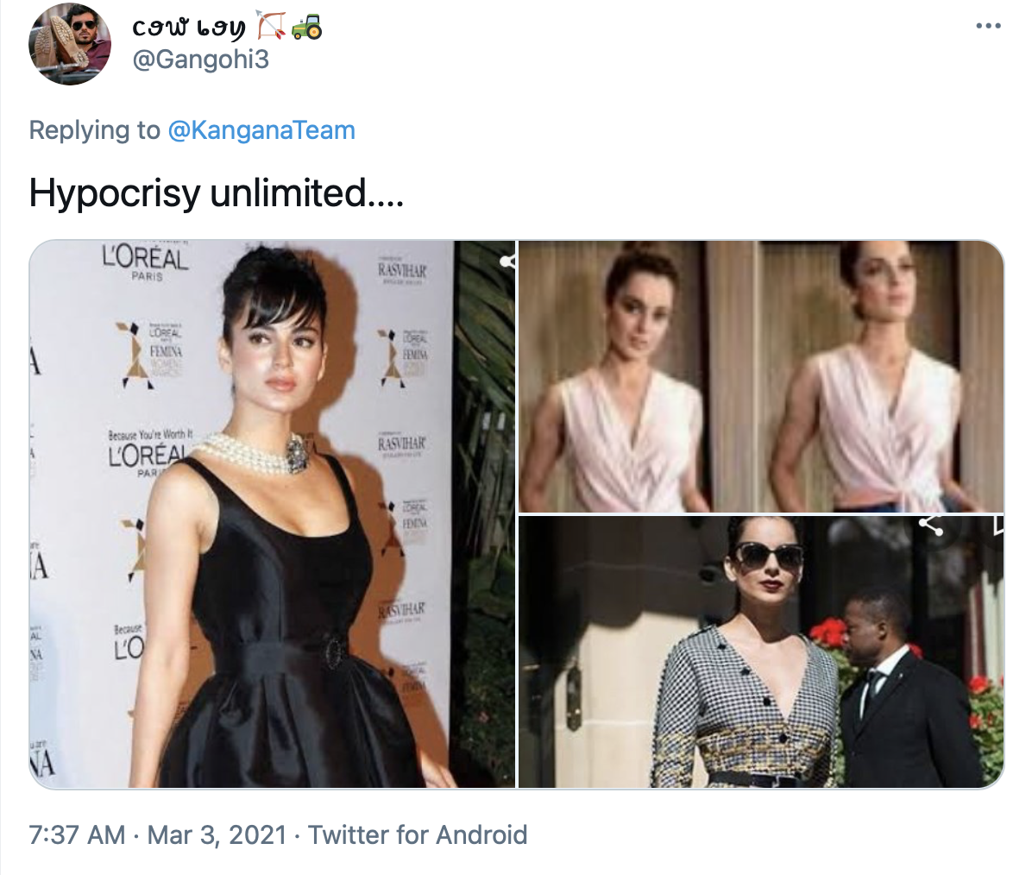Open the sunglasses checkered dress photo
Image resolution: width=1032 pixels, height=875 pixels.
pos(762,652)
